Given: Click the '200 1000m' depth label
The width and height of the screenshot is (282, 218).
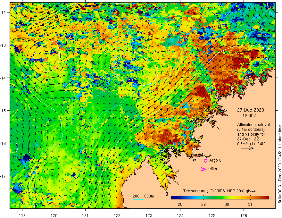Looking at the screenshot, I should 143,196.
